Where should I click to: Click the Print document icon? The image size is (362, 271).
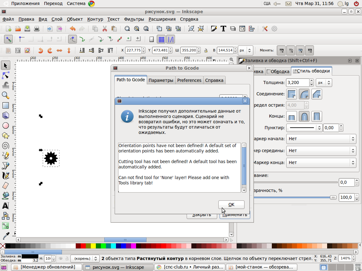37,29
